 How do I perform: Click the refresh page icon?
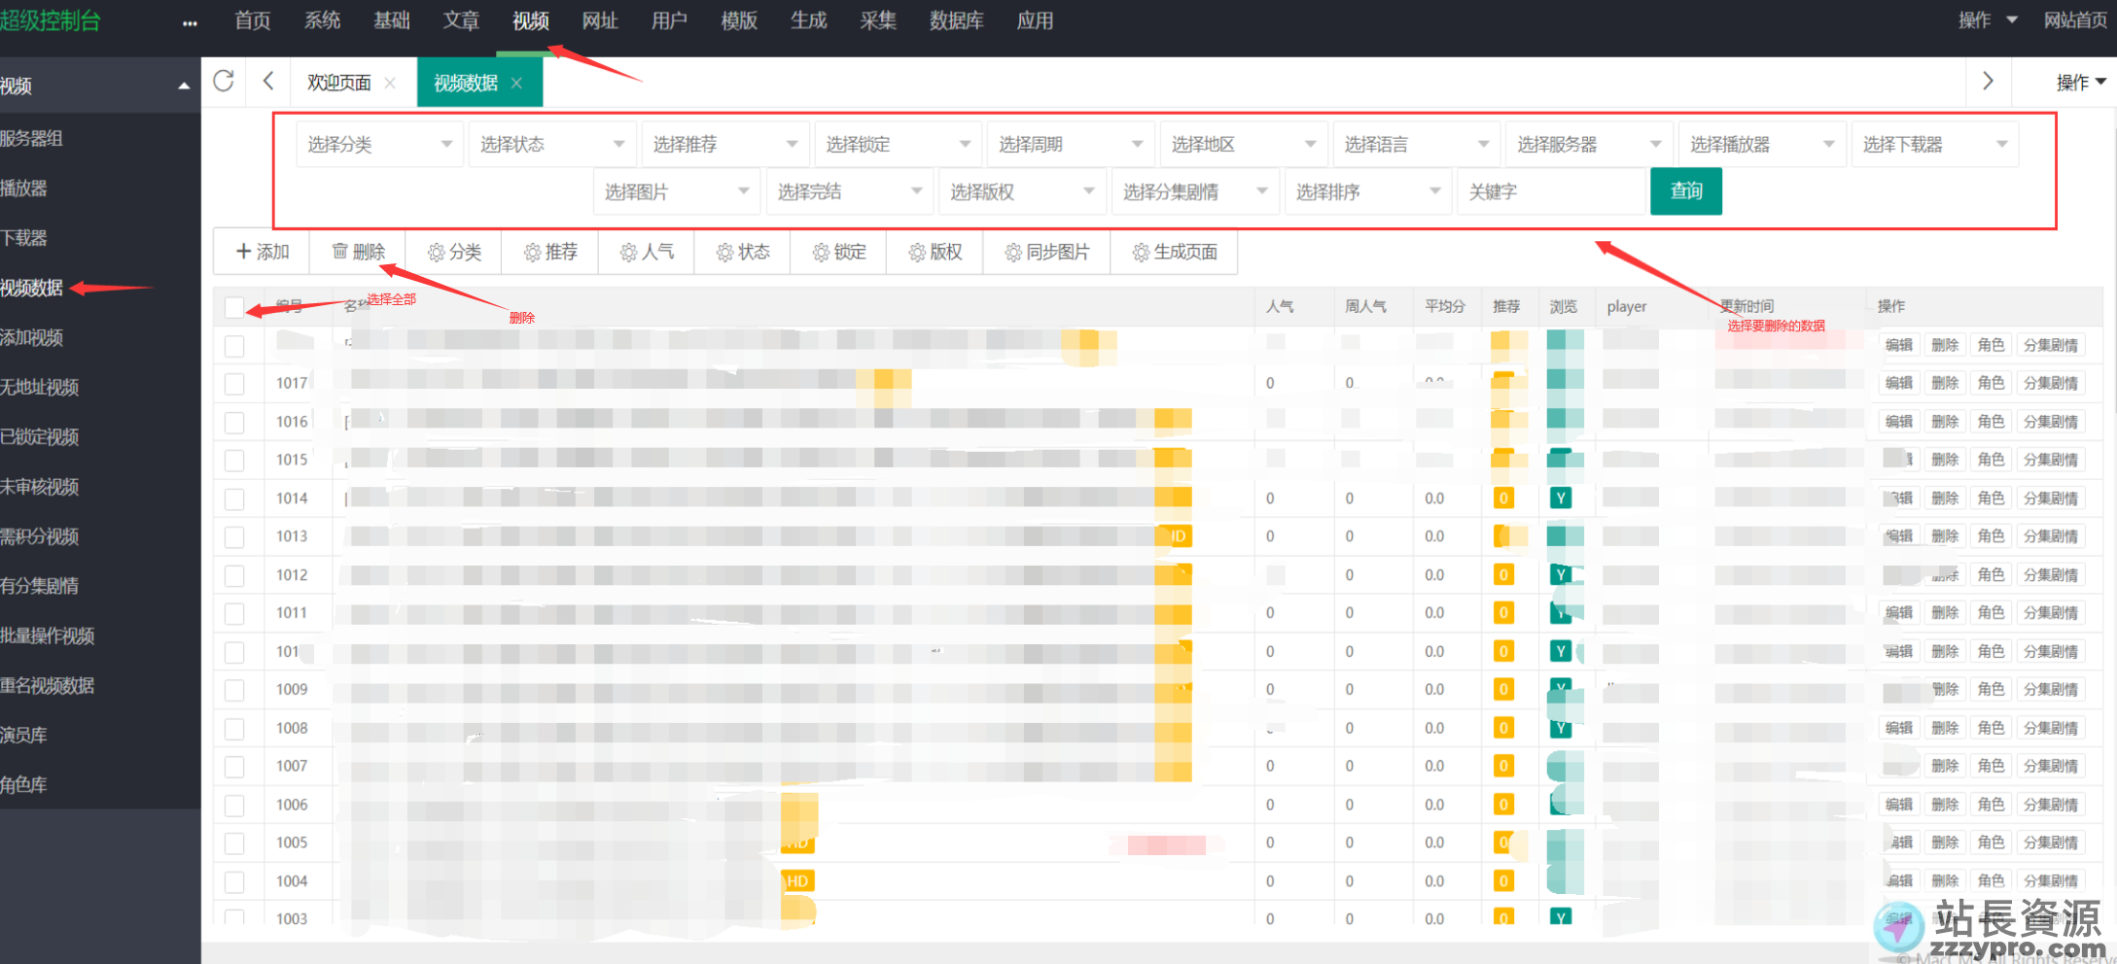tap(224, 82)
